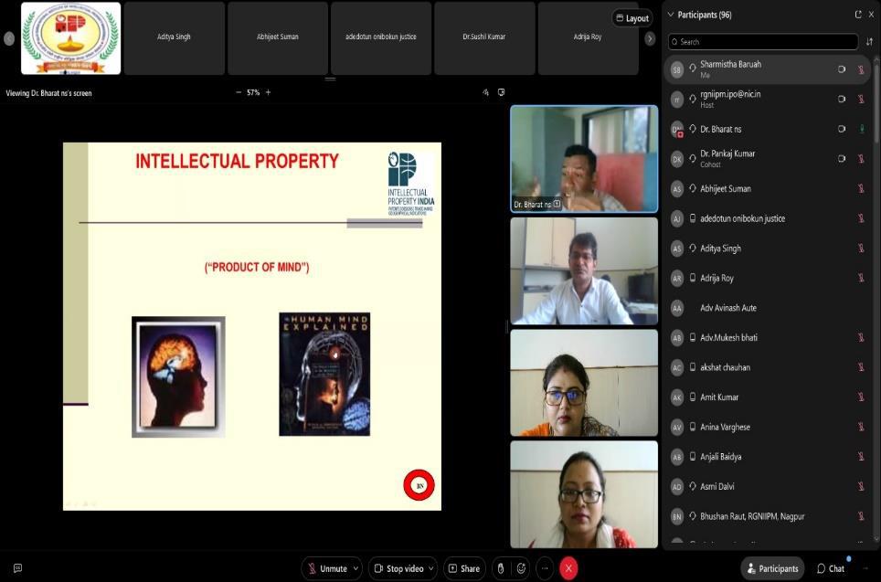Click the closed captions icon bottom-left
The height and width of the screenshot is (582, 881).
click(17, 568)
